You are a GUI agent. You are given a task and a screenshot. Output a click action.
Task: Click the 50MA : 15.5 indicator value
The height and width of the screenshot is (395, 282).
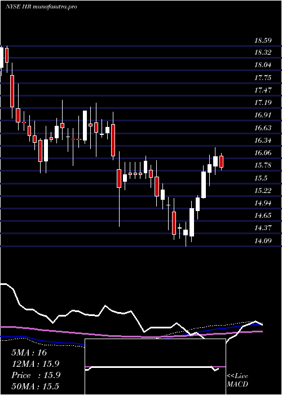coord(35,386)
